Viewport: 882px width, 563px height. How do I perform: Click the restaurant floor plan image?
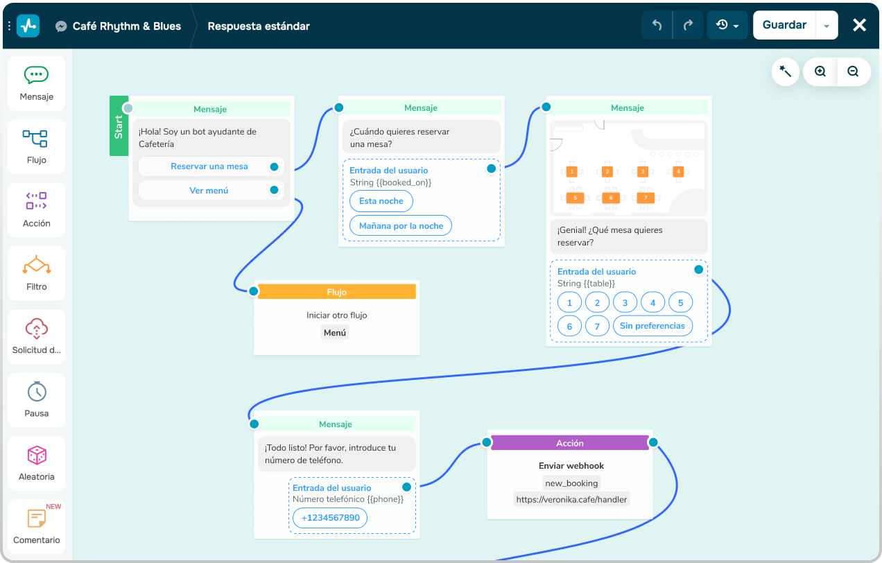pyautogui.click(x=628, y=167)
